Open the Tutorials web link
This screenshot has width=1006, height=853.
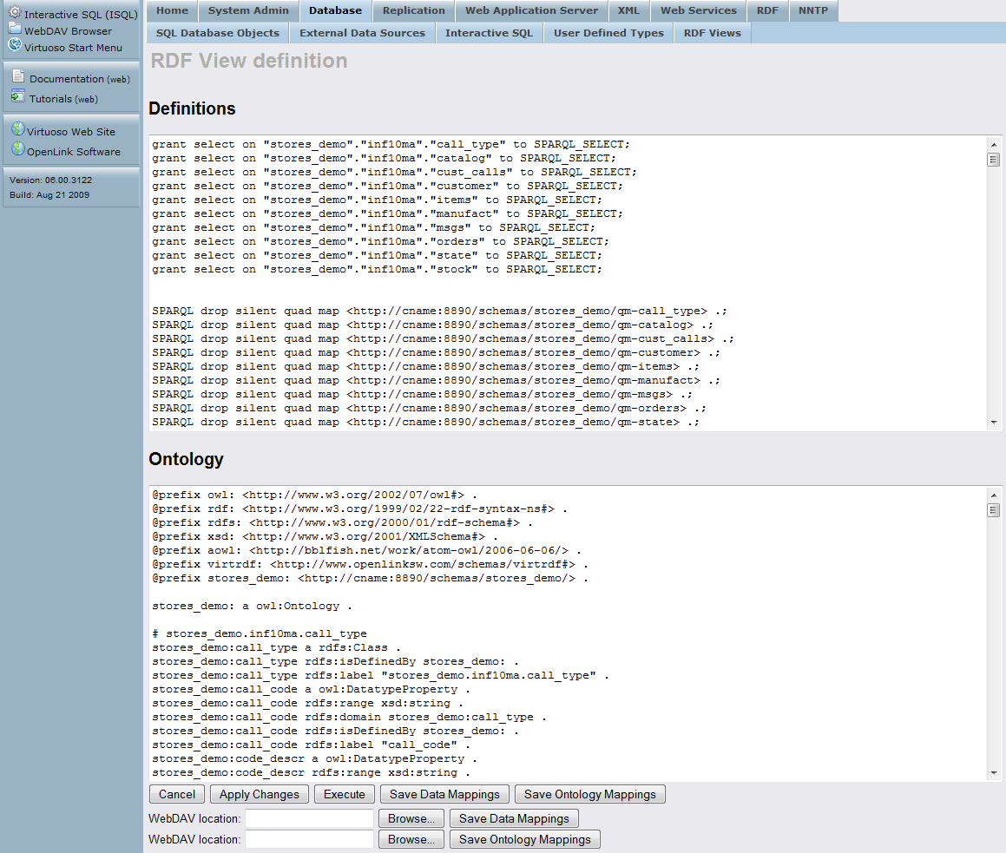[x=86, y=100]
